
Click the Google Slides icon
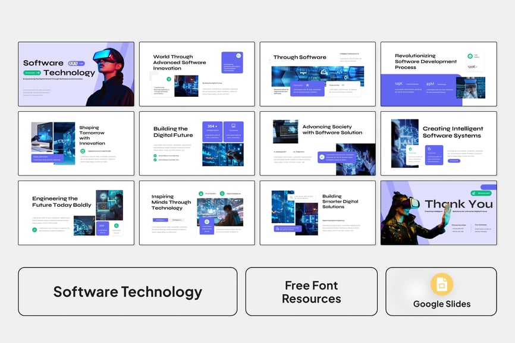pyautogui.click(x=441, y=284)
